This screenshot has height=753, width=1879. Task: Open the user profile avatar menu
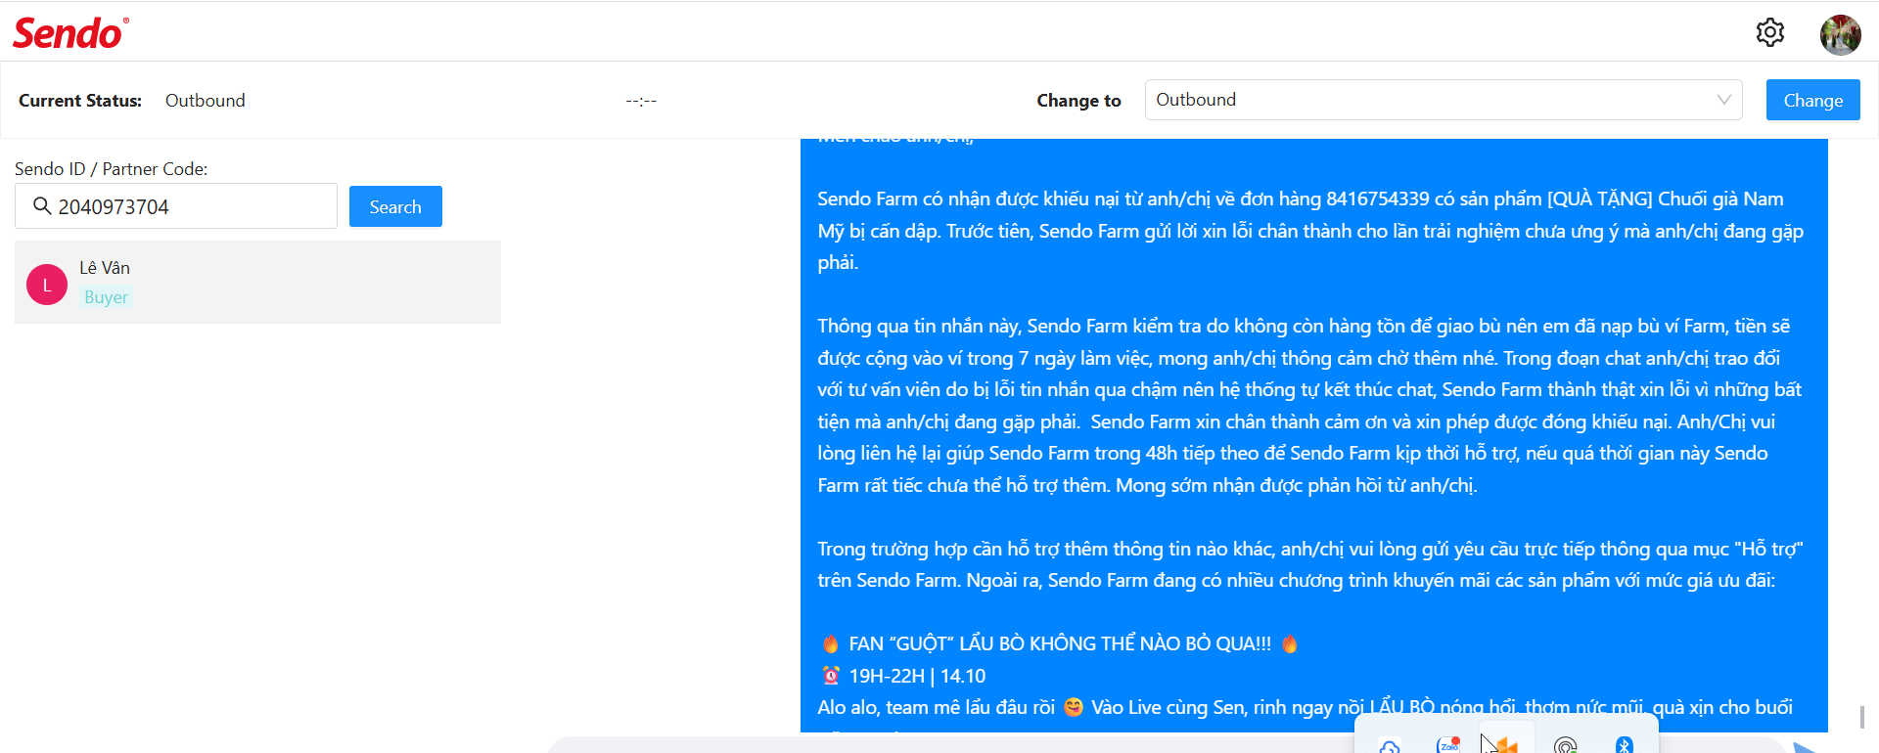click(x=1840, y=34)
